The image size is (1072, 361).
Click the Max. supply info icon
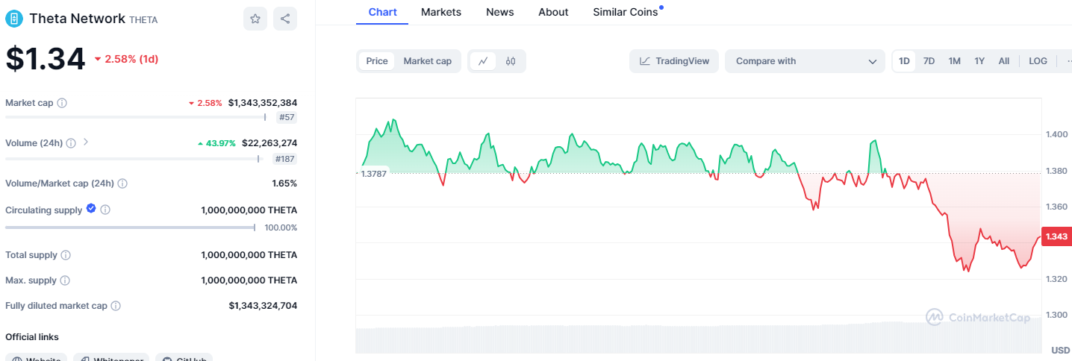[65, 280]
